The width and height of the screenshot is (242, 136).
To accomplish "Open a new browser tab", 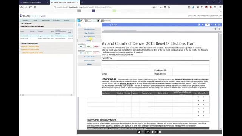I will [82, 2].
